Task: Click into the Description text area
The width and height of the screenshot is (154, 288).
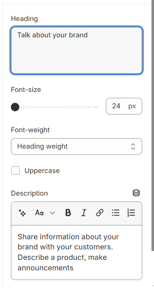Action: tap(77, 252)
